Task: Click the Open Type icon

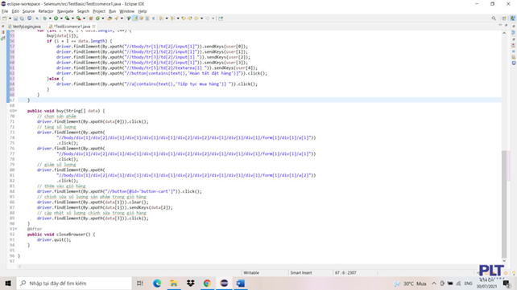Action: [110, 18]
